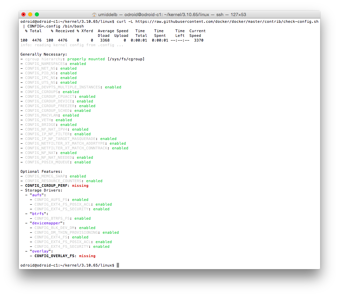
Task: Click 'CONFIG_MACVLAN' line
Action: click(50, 115)
